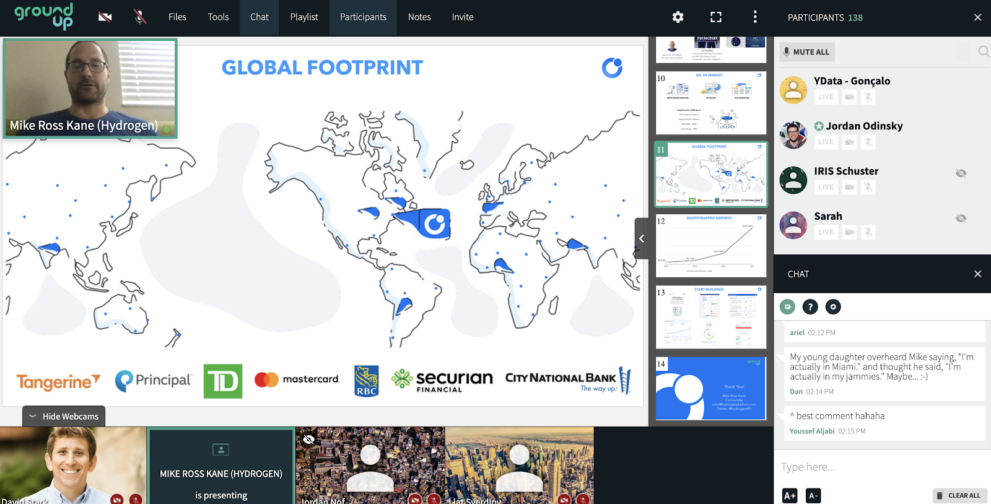991x504 pixels.
Task: Clear all chat messages
Action: [960, 496]
